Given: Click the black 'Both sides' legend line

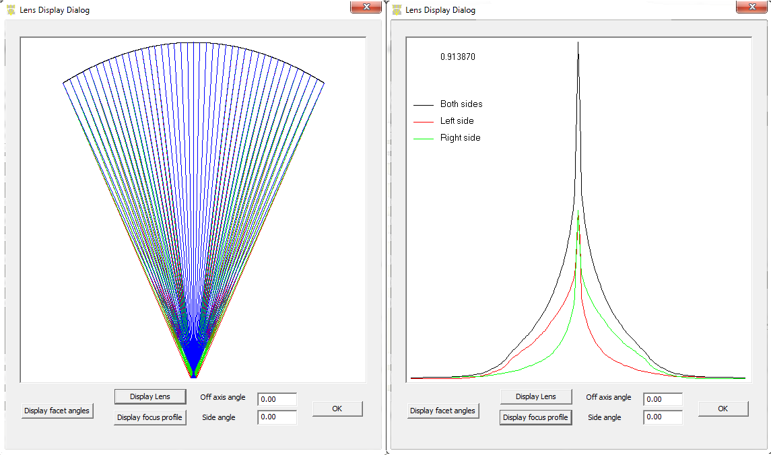Looking at the screenshot, I should (423, 104).
